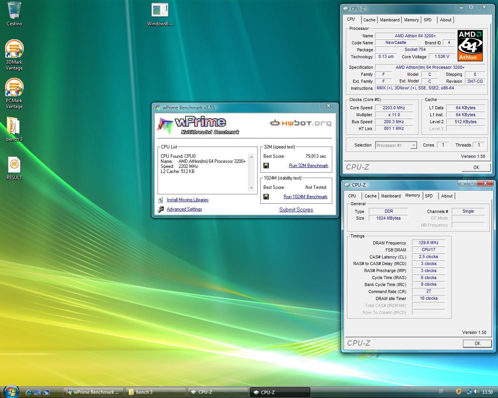Open Mainboard tab in lower CPU-Z window
Viewport: 498px width, 398px height.
tap(391, 196)
